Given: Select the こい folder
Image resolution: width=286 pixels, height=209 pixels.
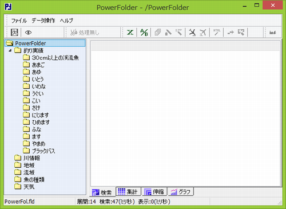Looking at the screenshot, I should 36,101.
